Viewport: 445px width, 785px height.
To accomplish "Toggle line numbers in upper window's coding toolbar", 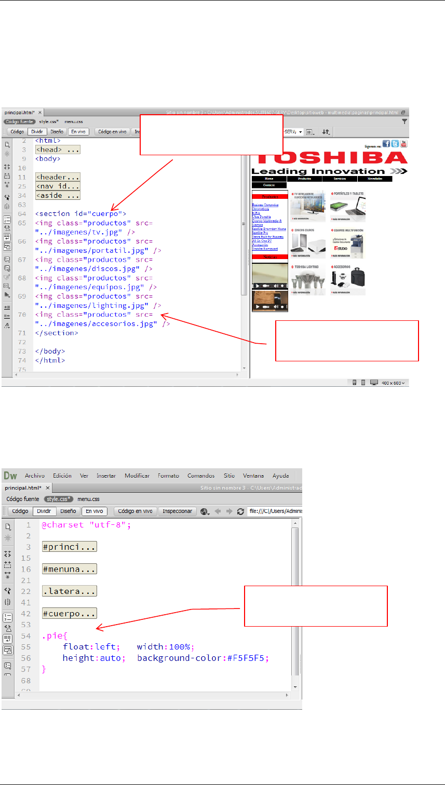I will point(7,219).
